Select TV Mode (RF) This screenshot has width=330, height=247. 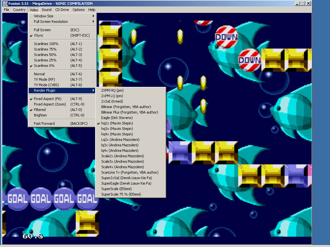[62, 79]
